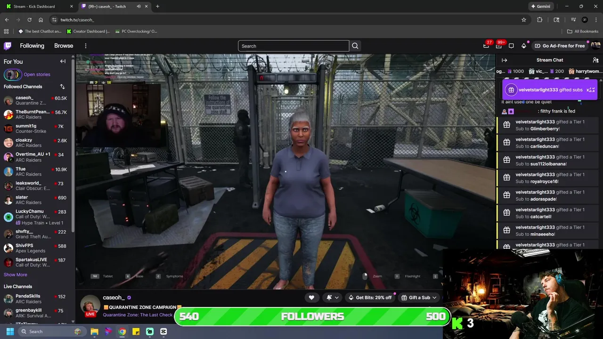Open chat community users list icon
Image resolution: width=603 pixels, height=339 pixels.
tap(595, 60)
